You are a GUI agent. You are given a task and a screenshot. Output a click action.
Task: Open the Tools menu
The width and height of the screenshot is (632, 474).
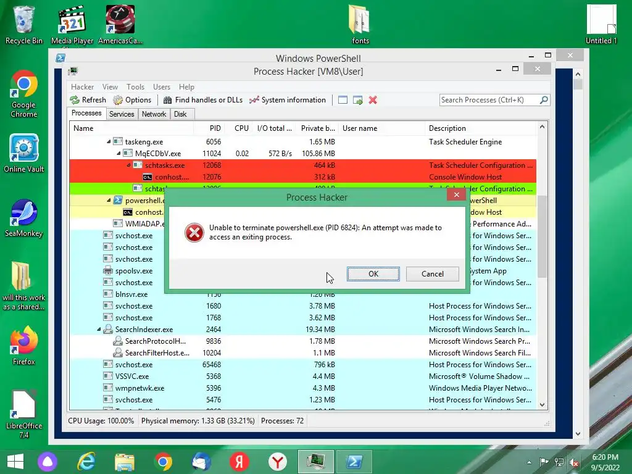[x=135, y=87]
